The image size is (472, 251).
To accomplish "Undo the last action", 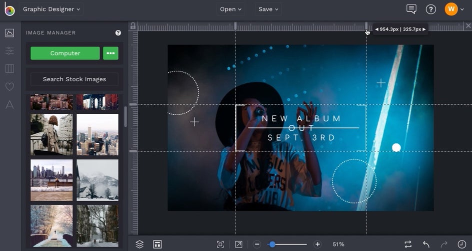I will (426, 244).
